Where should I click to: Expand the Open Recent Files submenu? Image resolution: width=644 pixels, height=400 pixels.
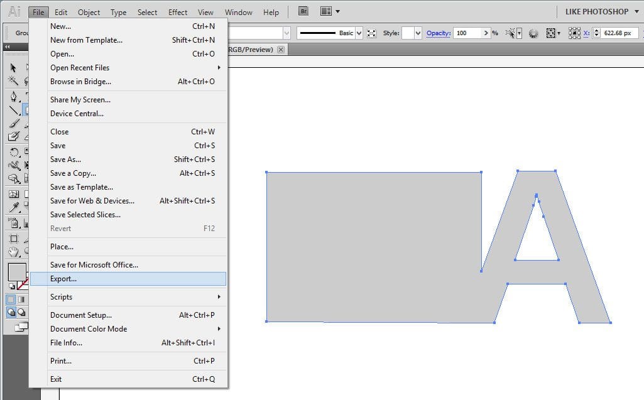pos(219,67)
